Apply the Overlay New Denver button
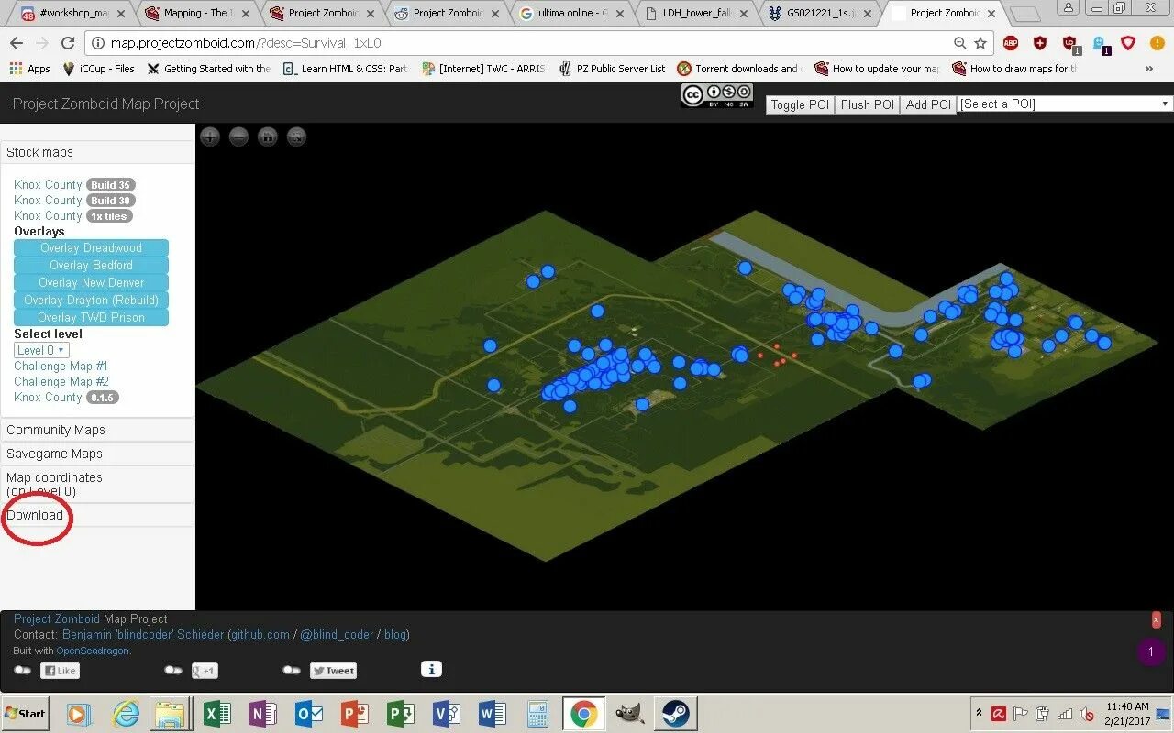The height and width of the screenshot is (733, 1174). click(91, 283)
